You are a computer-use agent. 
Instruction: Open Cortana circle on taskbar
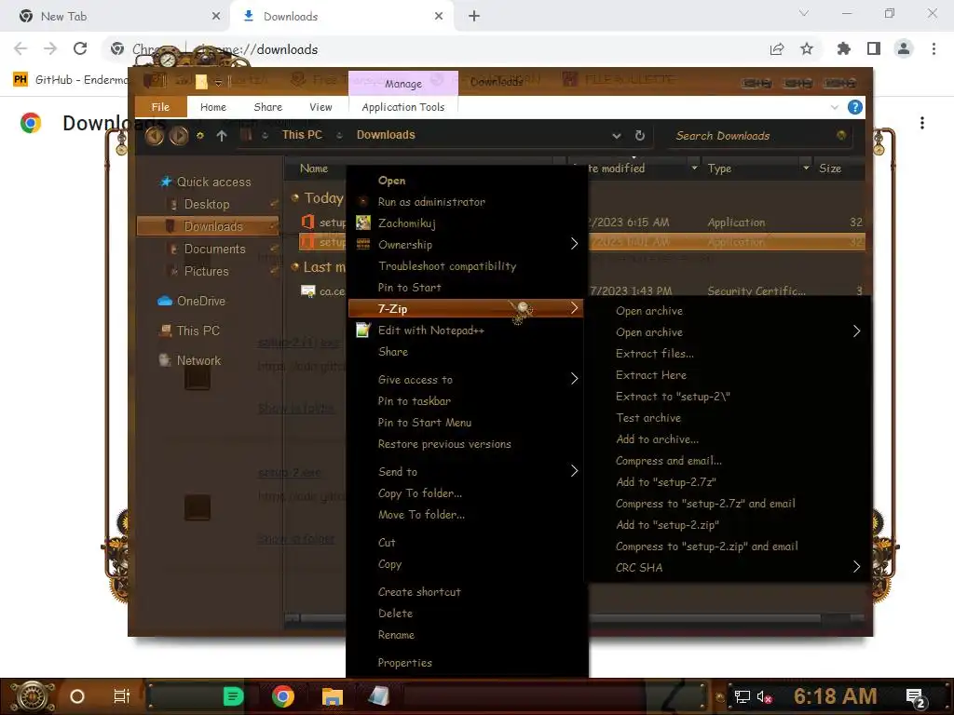77,696
